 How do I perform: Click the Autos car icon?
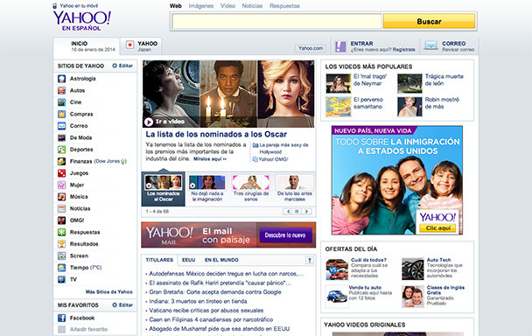coord(61,91)
